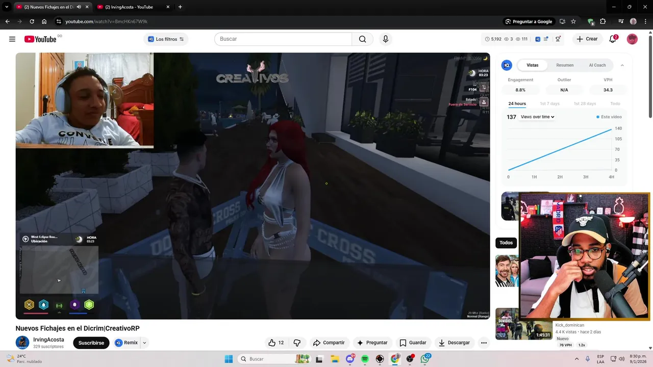This screenshot has width=653, height=367.
Task: Click Preguntar a Google in address bar
Action: (x=529, y=21)
